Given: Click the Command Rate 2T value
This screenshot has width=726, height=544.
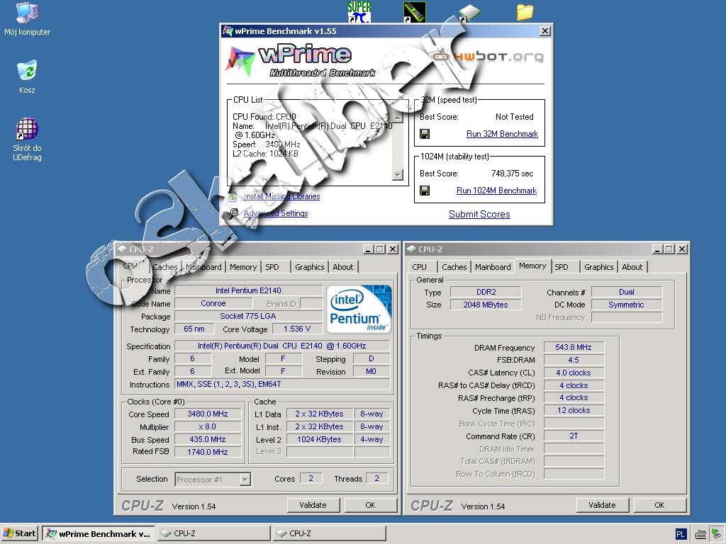Looking at the screenshot, I should pos(573,436).
